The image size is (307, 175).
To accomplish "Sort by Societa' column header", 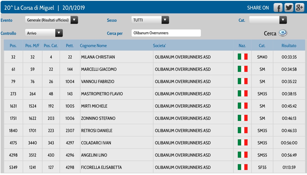I will point(159,45).
